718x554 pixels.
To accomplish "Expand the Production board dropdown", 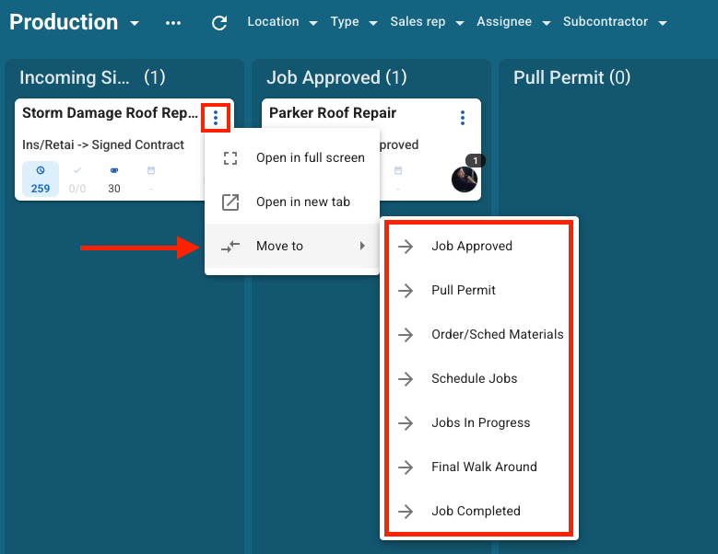I will click(135, 23).
